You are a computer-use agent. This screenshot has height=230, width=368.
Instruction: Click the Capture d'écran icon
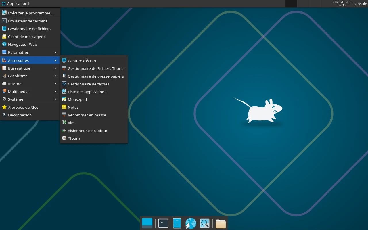[x=64, y=61]
